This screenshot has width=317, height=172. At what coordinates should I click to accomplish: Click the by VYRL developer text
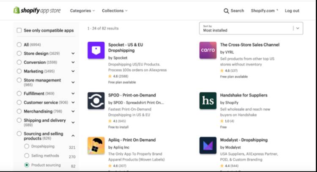coord(227,52)
